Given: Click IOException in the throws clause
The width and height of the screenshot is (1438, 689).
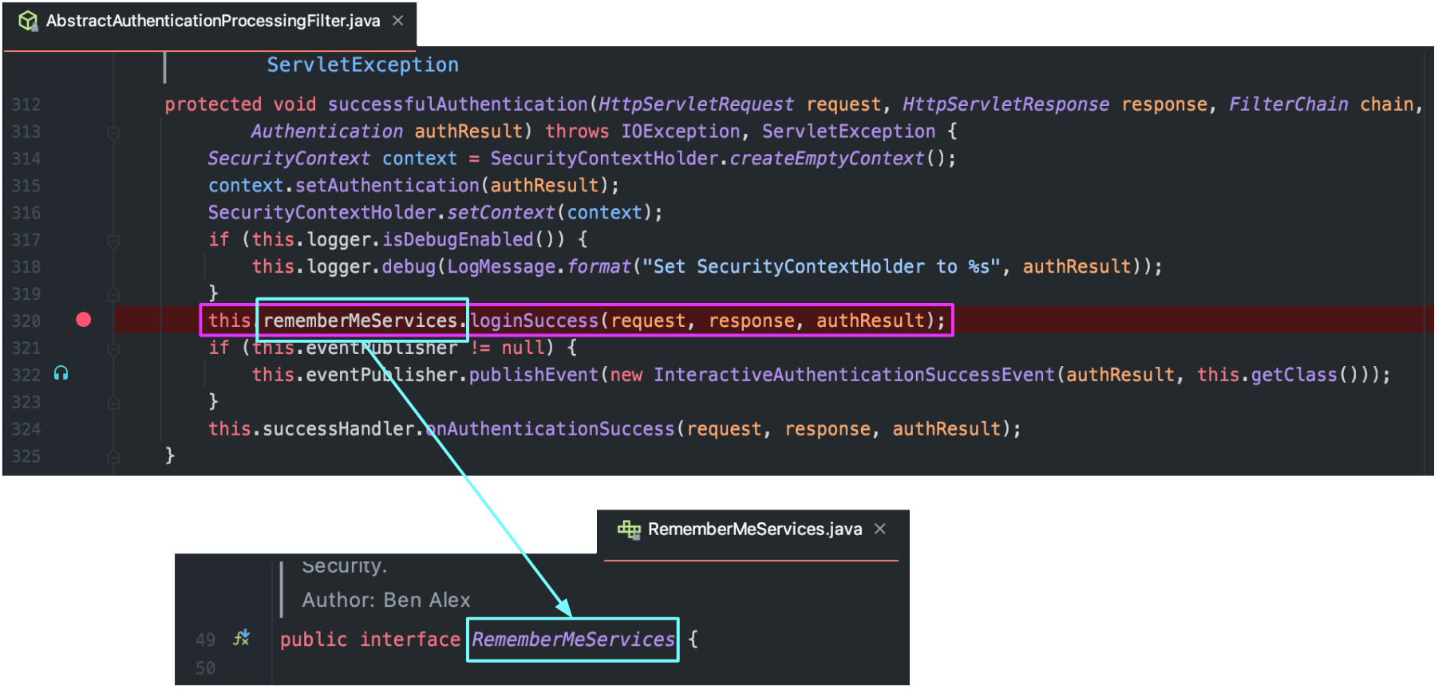Looking at the screenshot, I should pos(681,132).
